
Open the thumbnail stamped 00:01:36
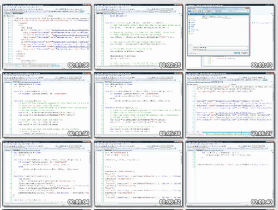pos(47,37)
